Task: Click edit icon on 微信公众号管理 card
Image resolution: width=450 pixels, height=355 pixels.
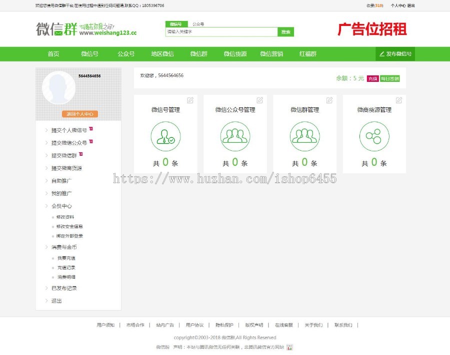Action: (259, 100)
